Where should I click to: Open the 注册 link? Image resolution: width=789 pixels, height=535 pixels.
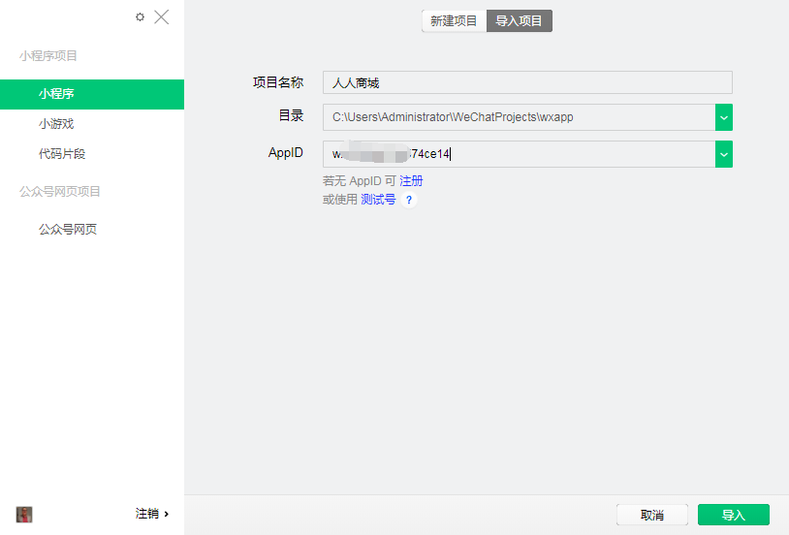pos(411,181)
